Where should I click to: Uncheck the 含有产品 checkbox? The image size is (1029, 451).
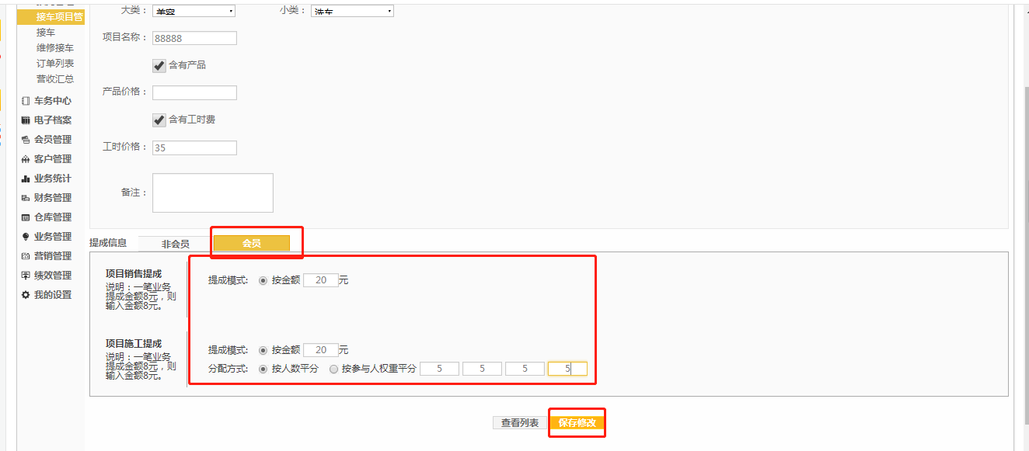tap(159, 65)
